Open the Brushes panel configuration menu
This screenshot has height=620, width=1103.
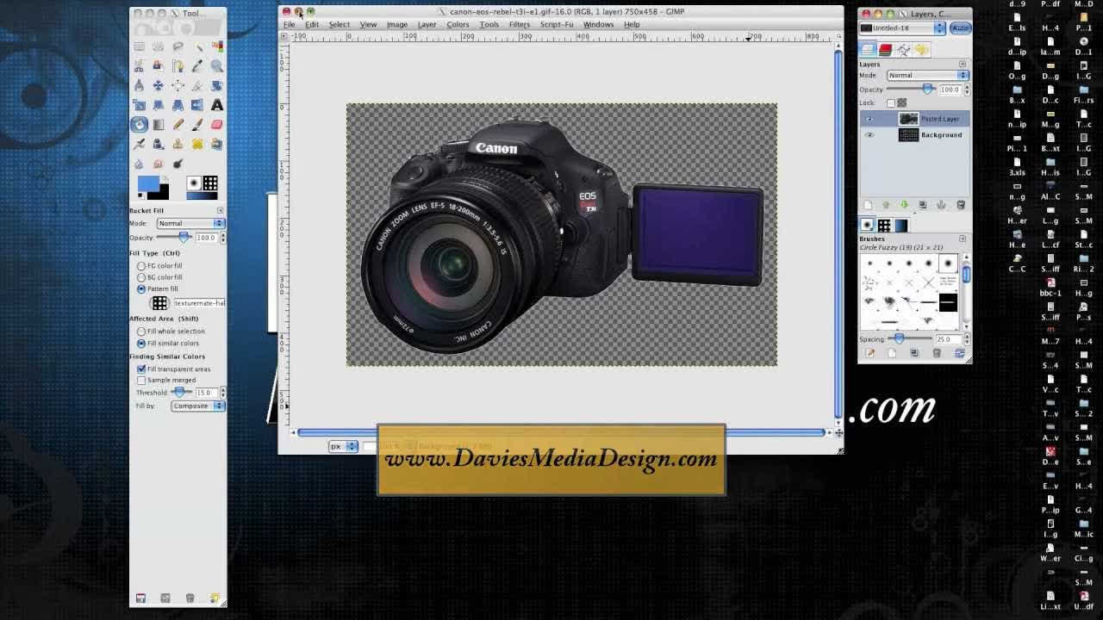(963, 239)
